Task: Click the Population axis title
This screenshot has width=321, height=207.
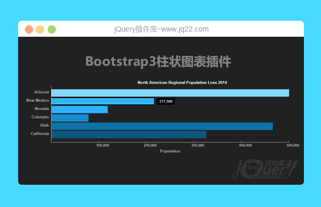Action: point(170,151)
